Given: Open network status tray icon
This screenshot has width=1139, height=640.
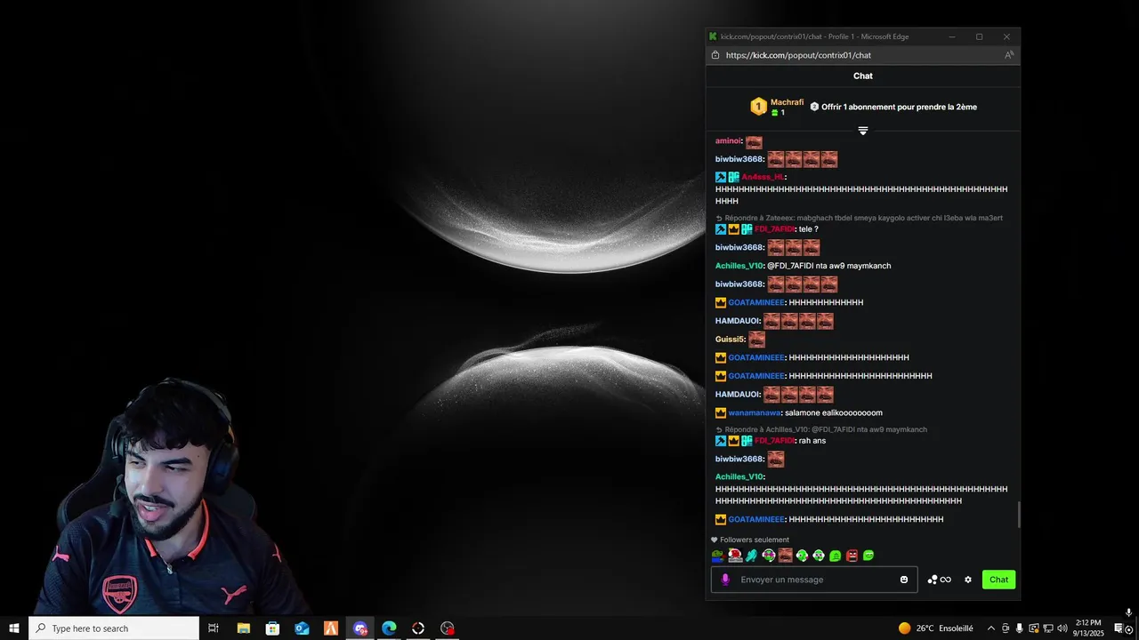Looking at the screenshot, I should [x=1047, y=628].
